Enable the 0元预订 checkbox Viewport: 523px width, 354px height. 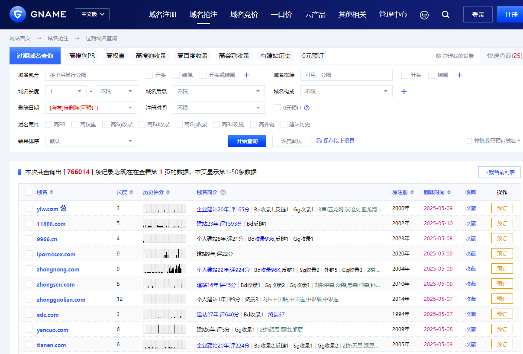[x=277, y=108]
